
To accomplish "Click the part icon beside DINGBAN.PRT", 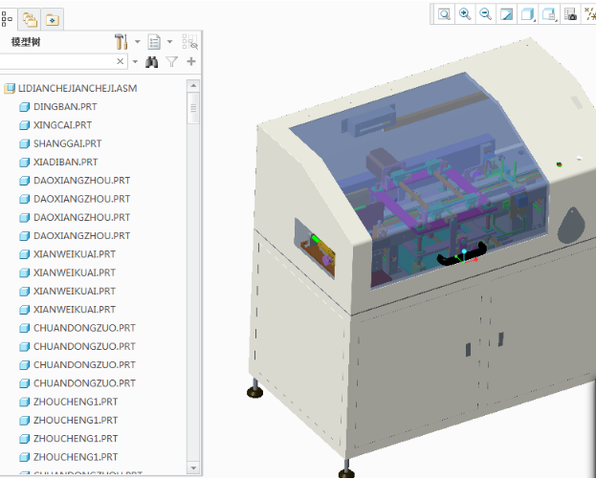I will [x=24, y=107].
